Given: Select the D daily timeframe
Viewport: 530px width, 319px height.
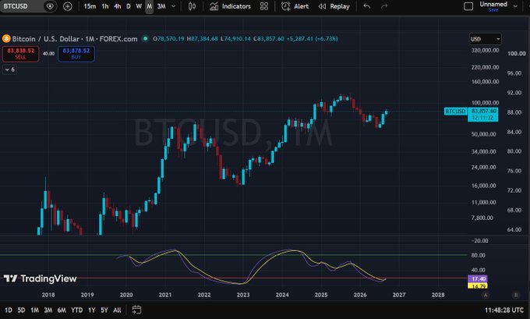Looking at the screenshot, I should pos(129,6).
